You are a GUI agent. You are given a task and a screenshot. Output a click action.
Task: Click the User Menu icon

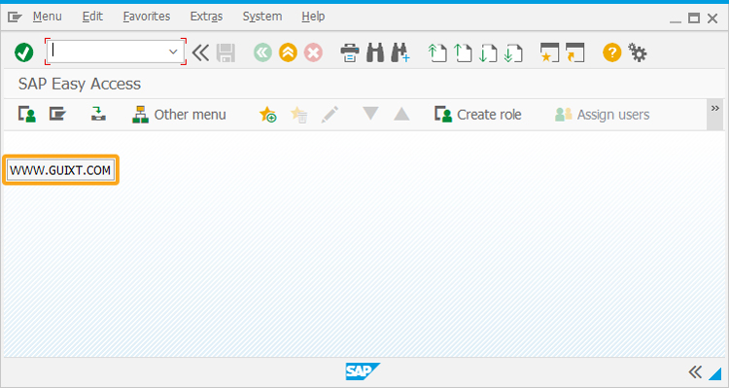[x=27, y=115]
